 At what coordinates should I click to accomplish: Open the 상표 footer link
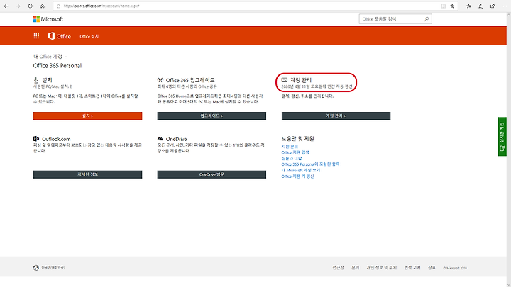432,268
